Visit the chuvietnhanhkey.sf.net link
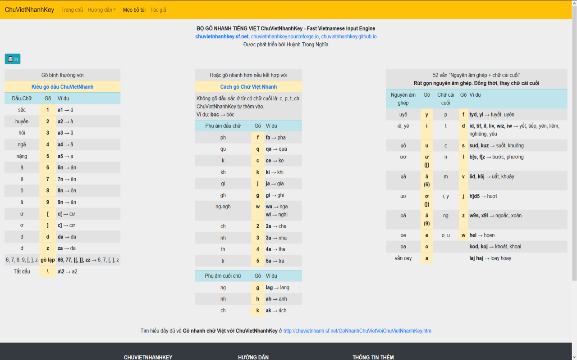This screenshot has width=577, height=360. click(222, 36)
